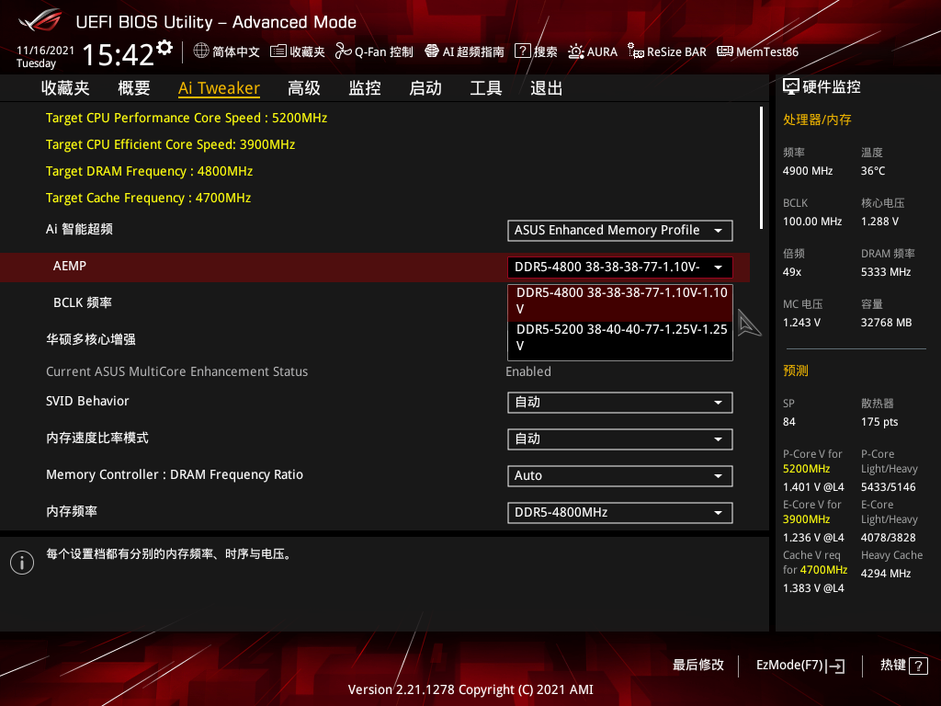This screenshot has width=941, height=706.
Task: Click the 内存频率 label
Action: (x=72, y=511)
